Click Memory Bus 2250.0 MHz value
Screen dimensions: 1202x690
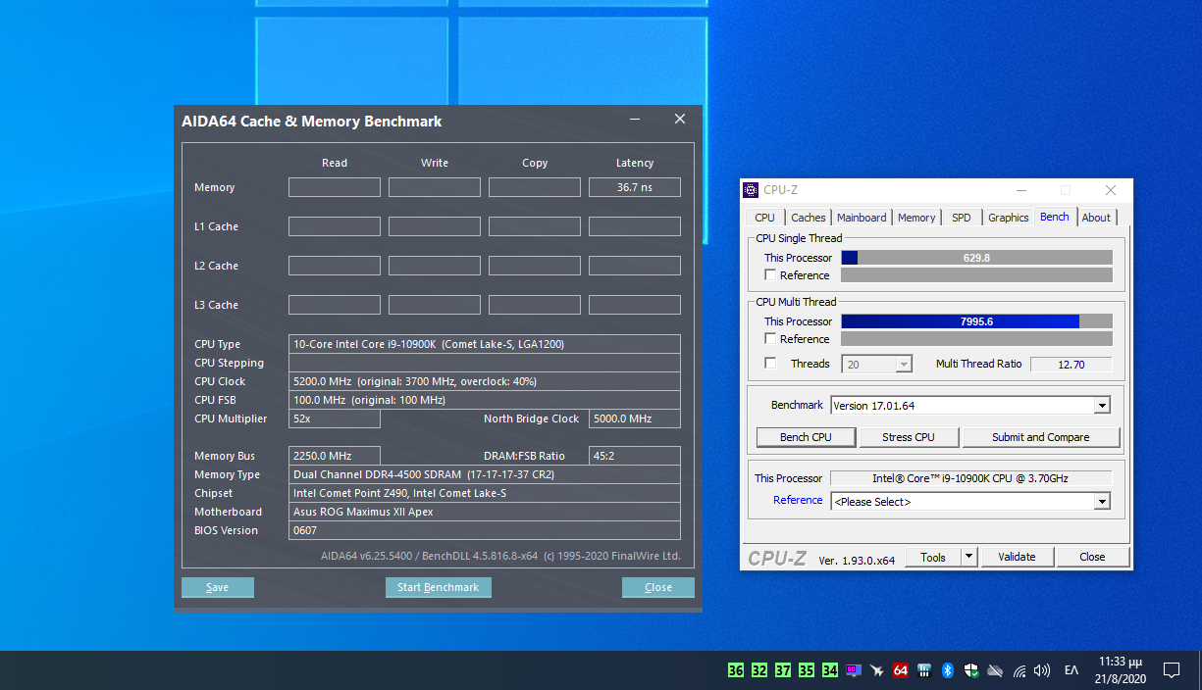[335, 456]
